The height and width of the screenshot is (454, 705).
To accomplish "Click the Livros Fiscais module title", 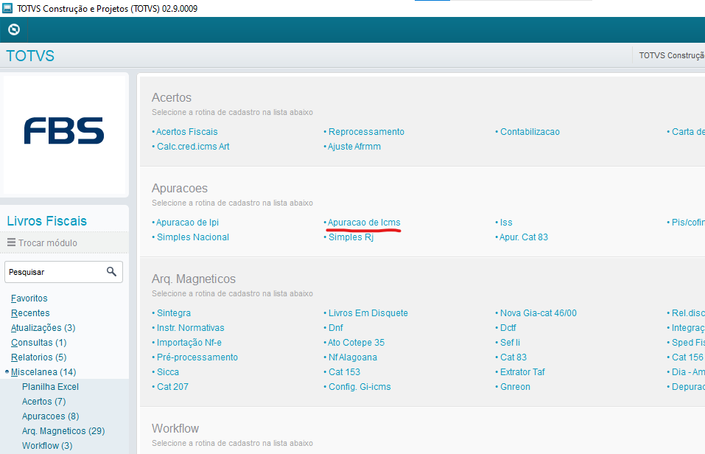I will 46,221.
